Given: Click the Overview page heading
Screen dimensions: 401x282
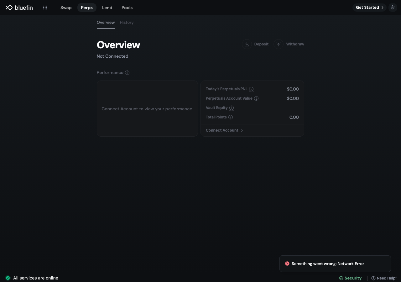Looking at the screenshot, I should coord(118,45).
